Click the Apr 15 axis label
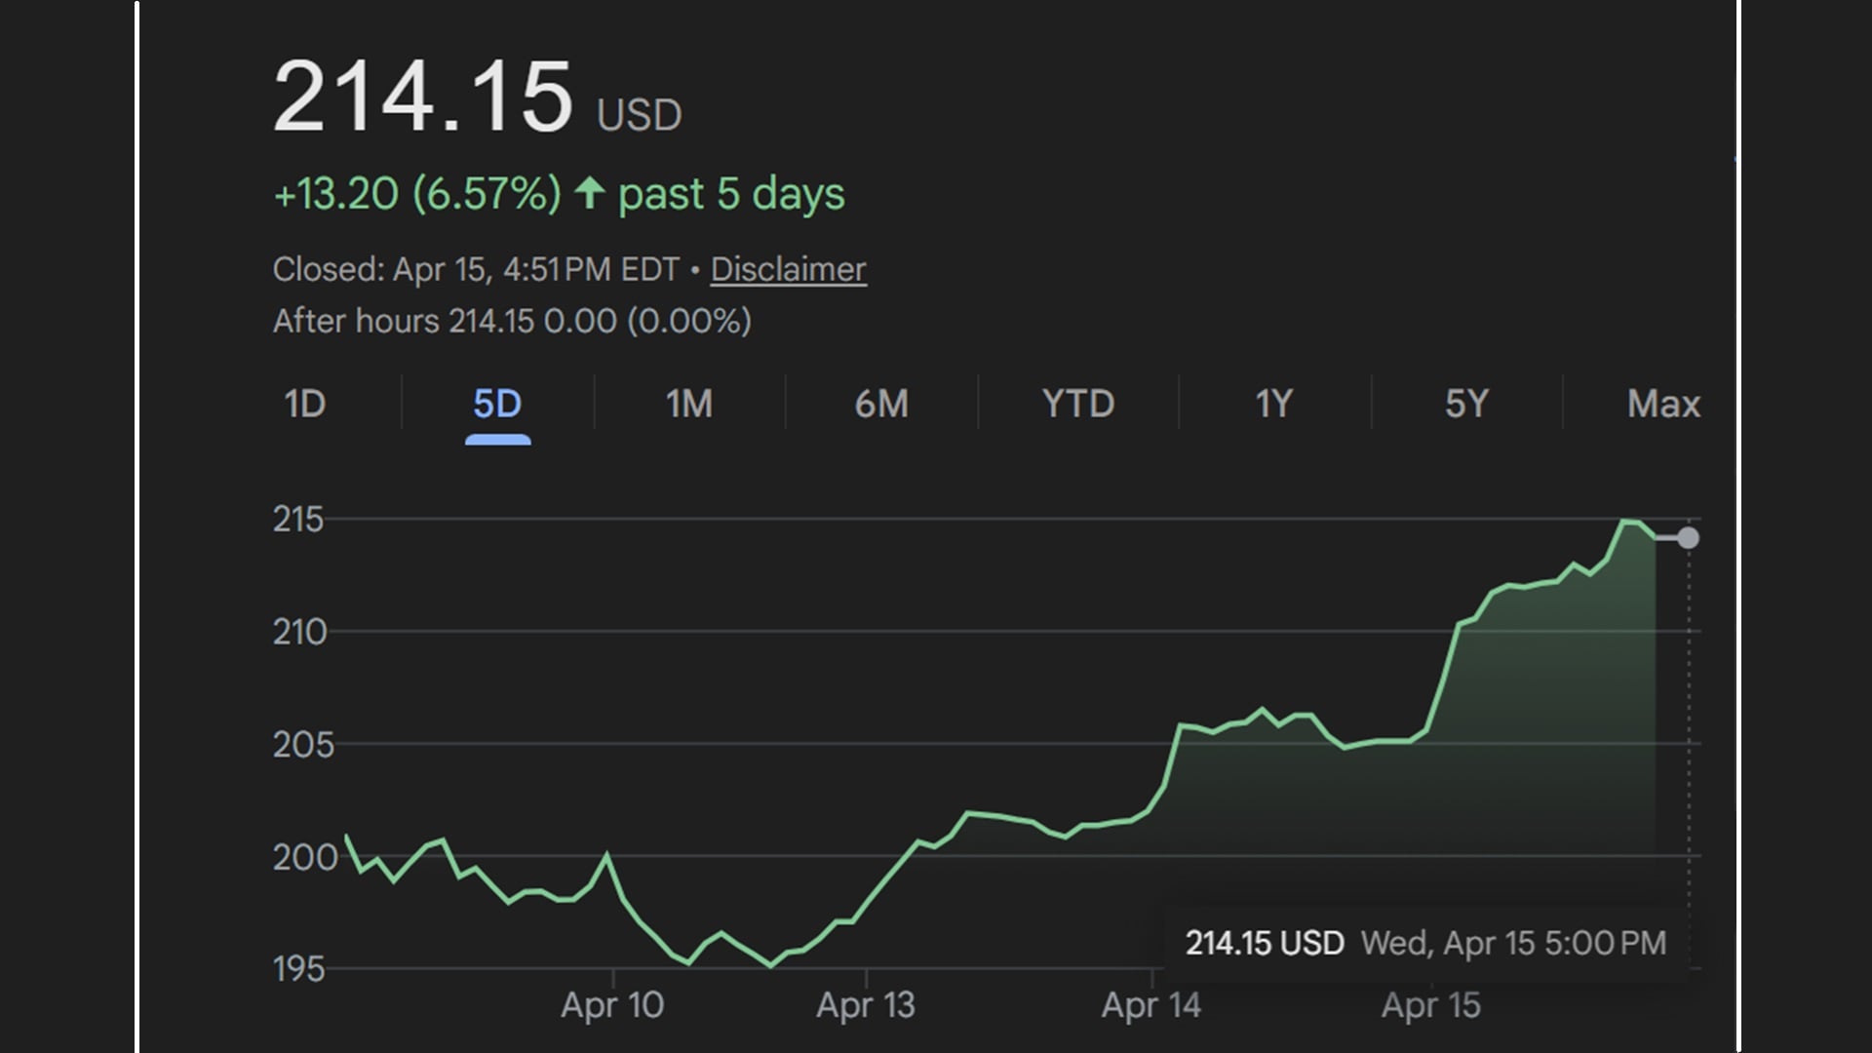The image size is (1872, 1053). (1433, 1005)
